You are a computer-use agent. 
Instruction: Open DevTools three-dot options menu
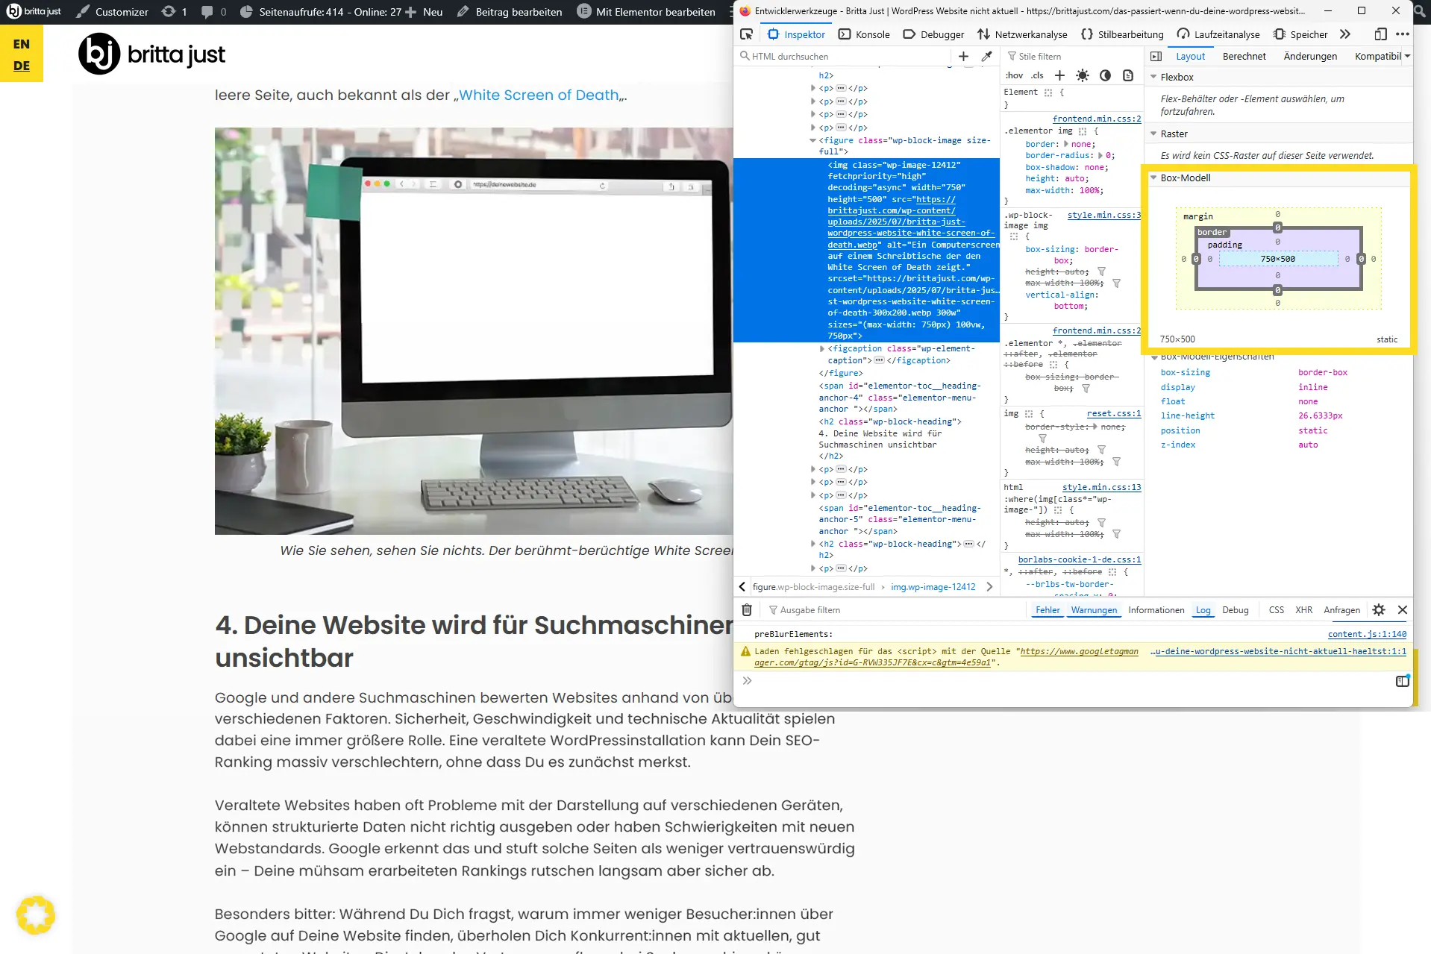pos(1403,34)
